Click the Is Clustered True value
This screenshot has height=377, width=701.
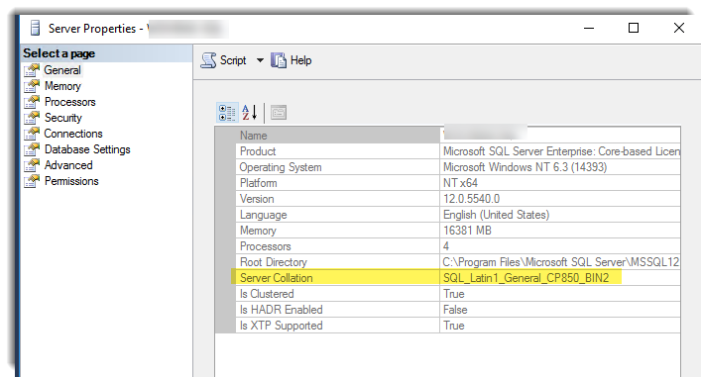pyautogui.click(x=454, y=294)
